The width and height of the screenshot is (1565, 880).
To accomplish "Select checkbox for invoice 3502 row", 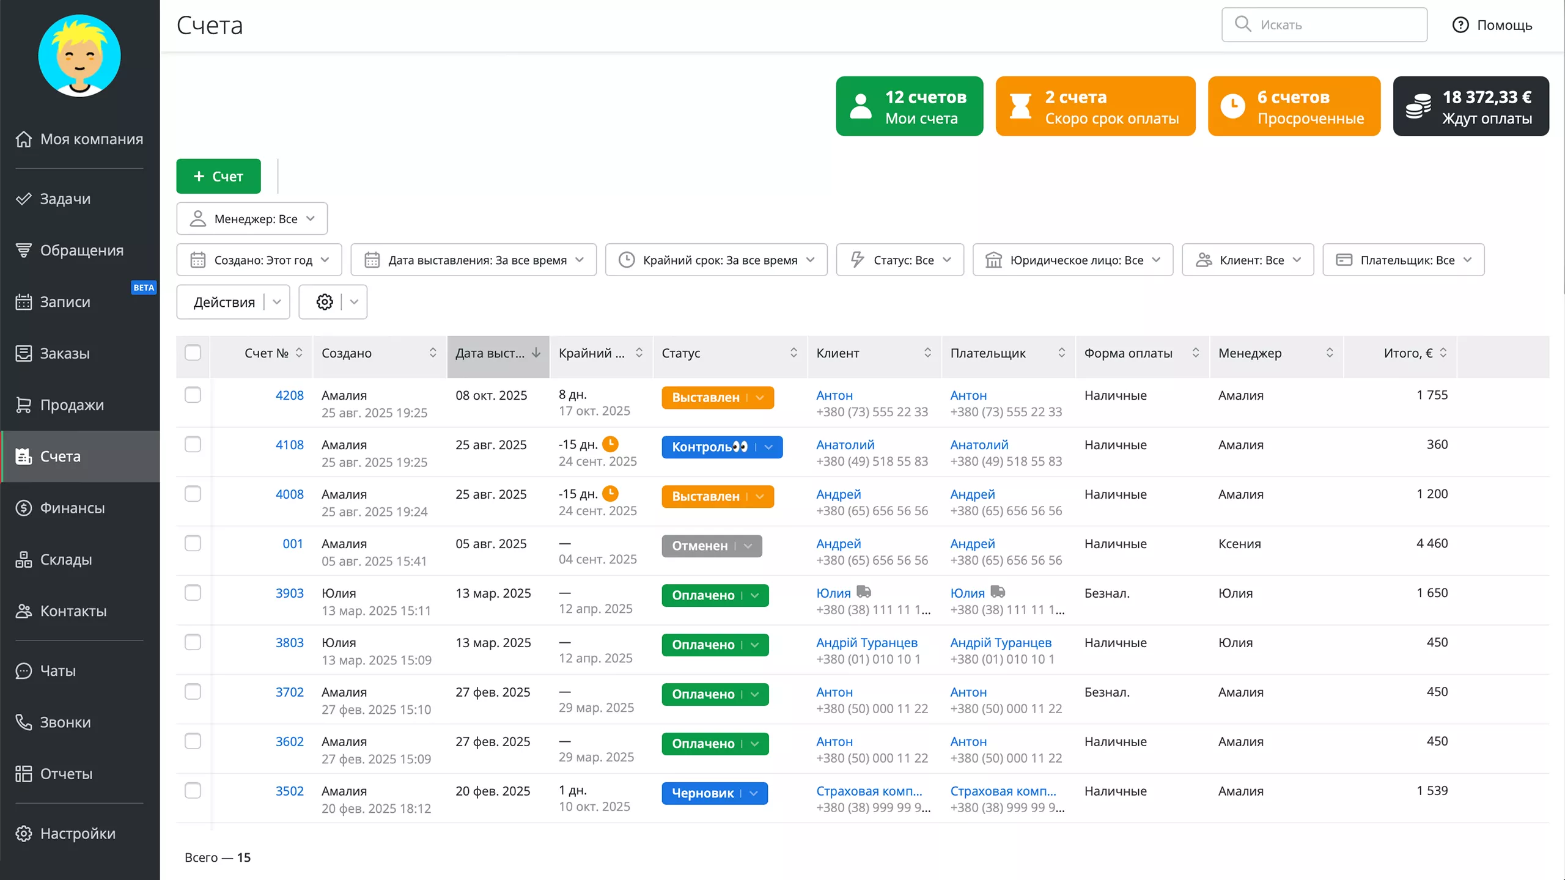I will [x=193, y=791].
